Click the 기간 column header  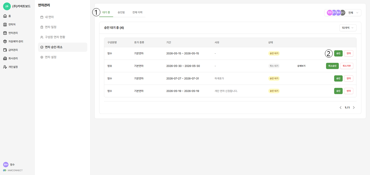click(x=169, y=43)
